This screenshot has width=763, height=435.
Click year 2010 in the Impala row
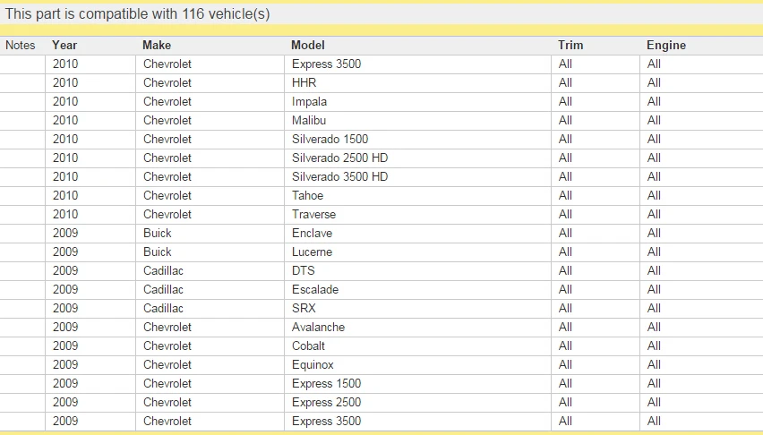tap(65, 102)
